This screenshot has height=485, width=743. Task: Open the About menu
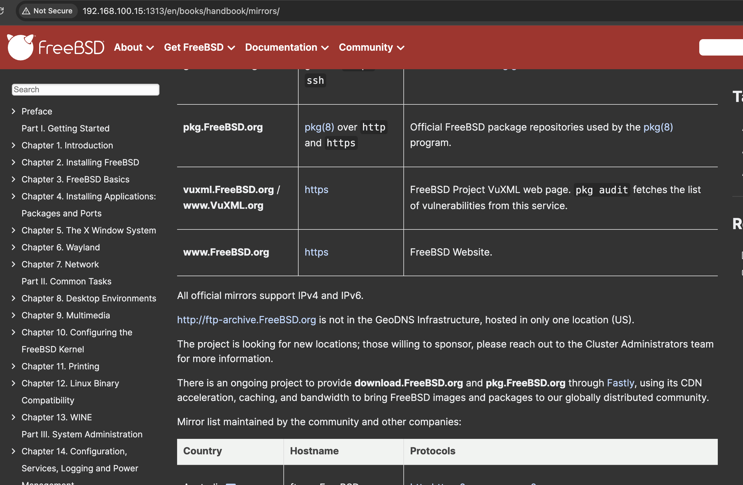point(134,47)
